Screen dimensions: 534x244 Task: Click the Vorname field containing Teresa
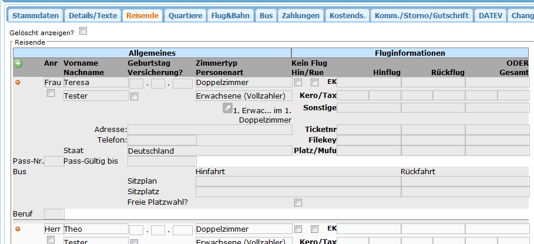click(95, 83)
